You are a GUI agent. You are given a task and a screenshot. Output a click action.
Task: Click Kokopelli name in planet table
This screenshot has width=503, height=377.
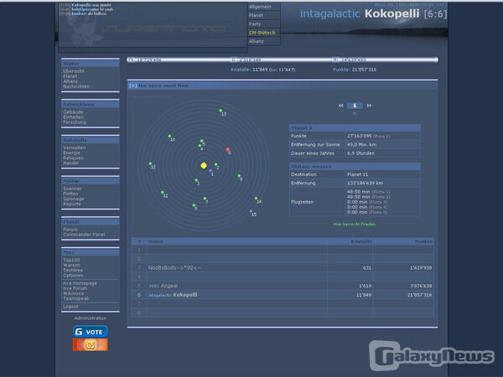pos(185,295)
